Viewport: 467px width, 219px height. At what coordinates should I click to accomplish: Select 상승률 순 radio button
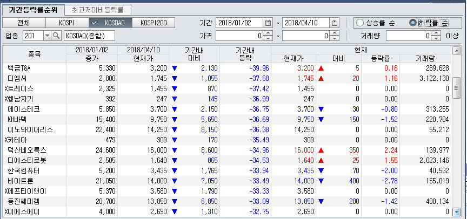point(360,23)
